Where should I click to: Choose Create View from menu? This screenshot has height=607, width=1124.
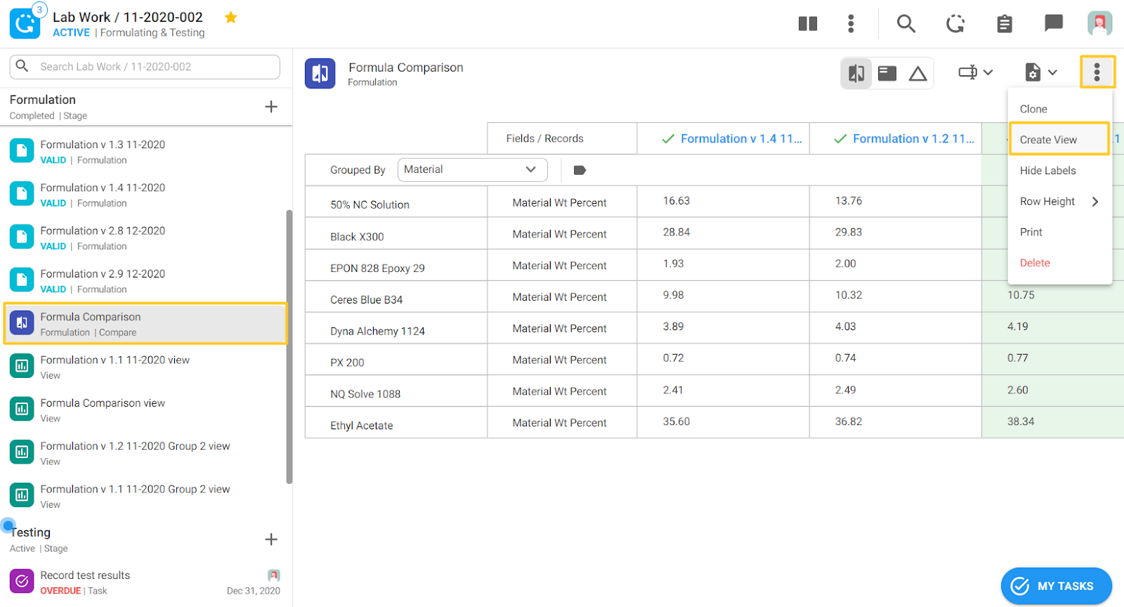point(1059,139)
